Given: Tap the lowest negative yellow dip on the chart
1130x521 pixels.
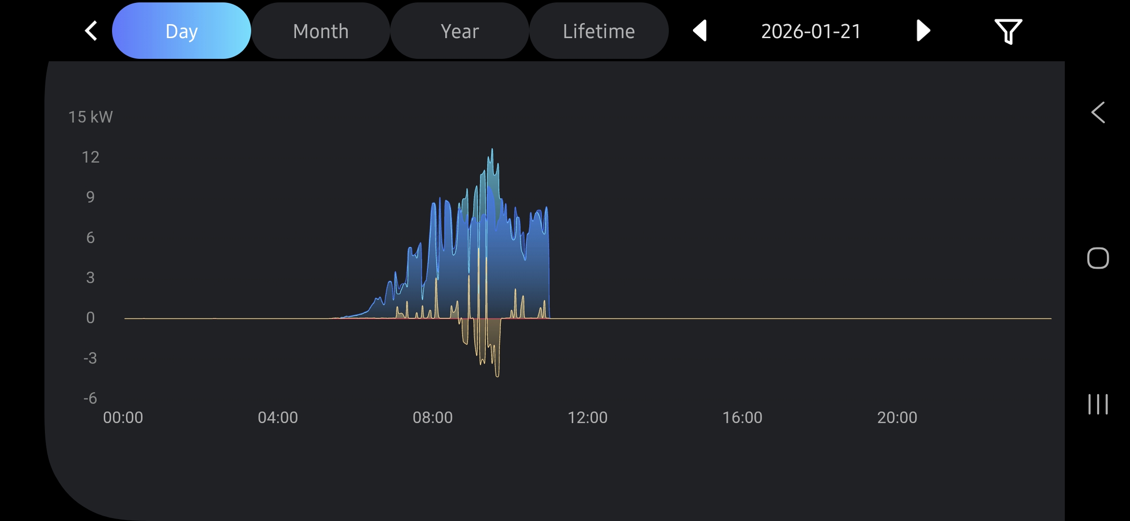Looking at the screenshot, I should (x=497, y=374).
